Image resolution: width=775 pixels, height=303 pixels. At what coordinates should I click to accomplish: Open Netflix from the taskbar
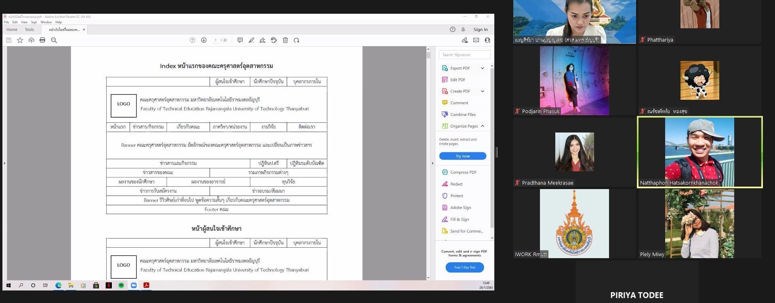click(x=109, y=285)
